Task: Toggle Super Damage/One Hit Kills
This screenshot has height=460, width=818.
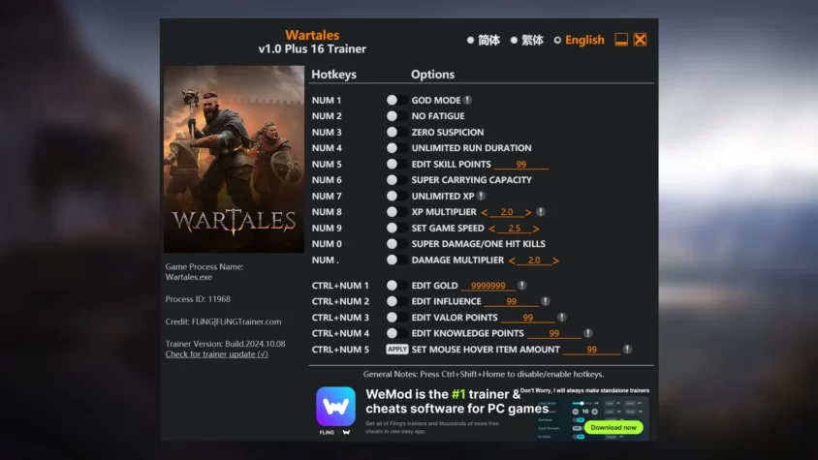Action: tap(396, 244)
